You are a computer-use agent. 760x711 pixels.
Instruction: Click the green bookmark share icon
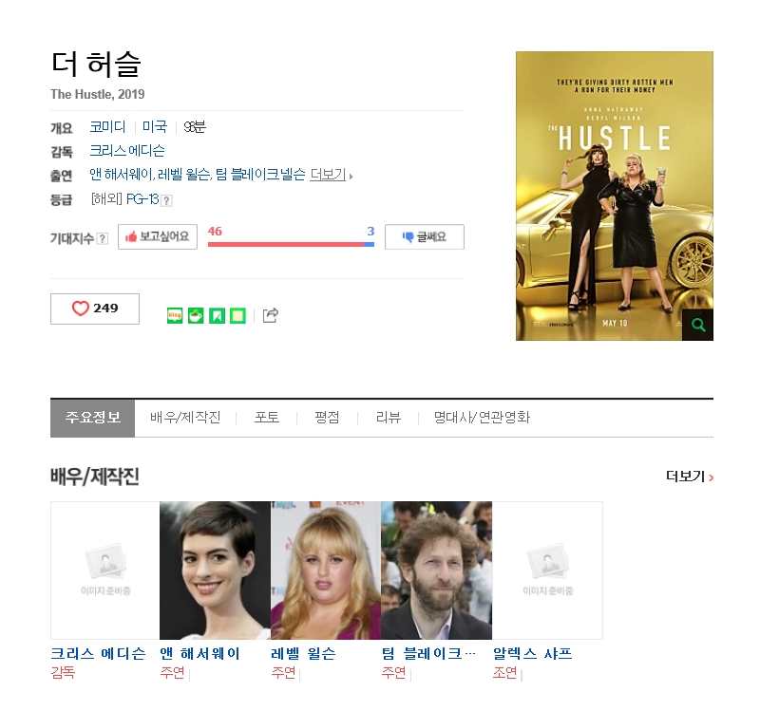[x=217, y=316]
